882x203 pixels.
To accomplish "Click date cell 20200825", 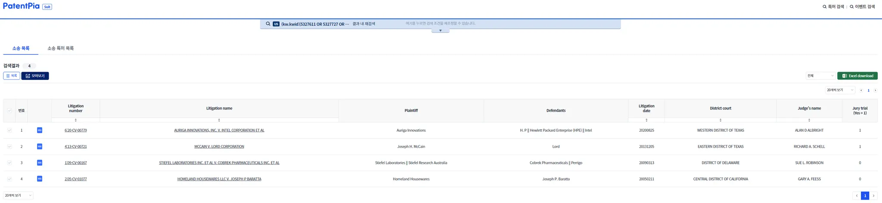I will (646, 130).
